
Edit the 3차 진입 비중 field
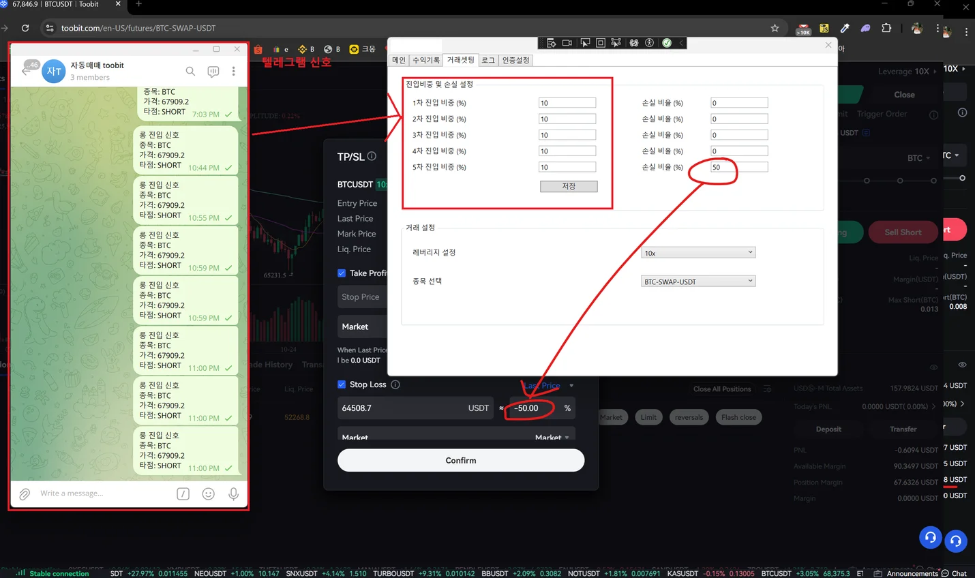click(567, 135)
